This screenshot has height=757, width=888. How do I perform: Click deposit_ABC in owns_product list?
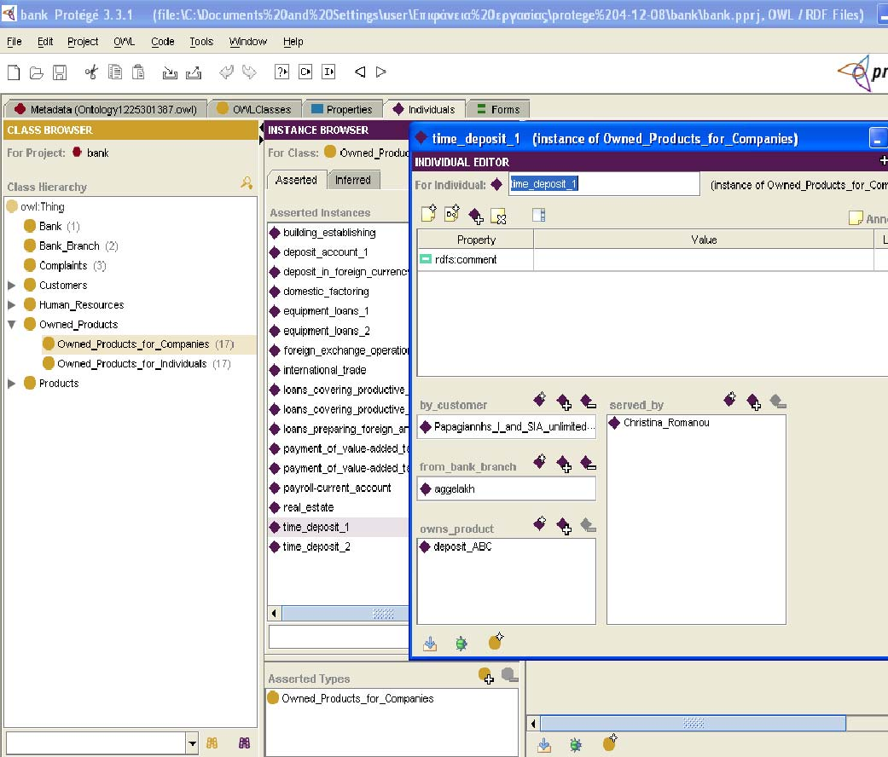click(x=462, y=546)
